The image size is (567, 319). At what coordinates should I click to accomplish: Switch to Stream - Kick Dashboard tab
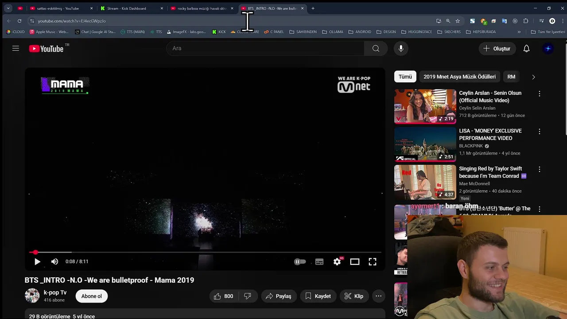tap(132, 8)
